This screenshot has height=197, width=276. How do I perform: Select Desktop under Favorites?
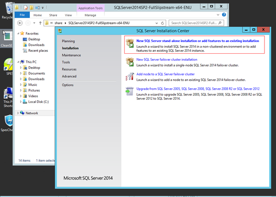(34, 39)
